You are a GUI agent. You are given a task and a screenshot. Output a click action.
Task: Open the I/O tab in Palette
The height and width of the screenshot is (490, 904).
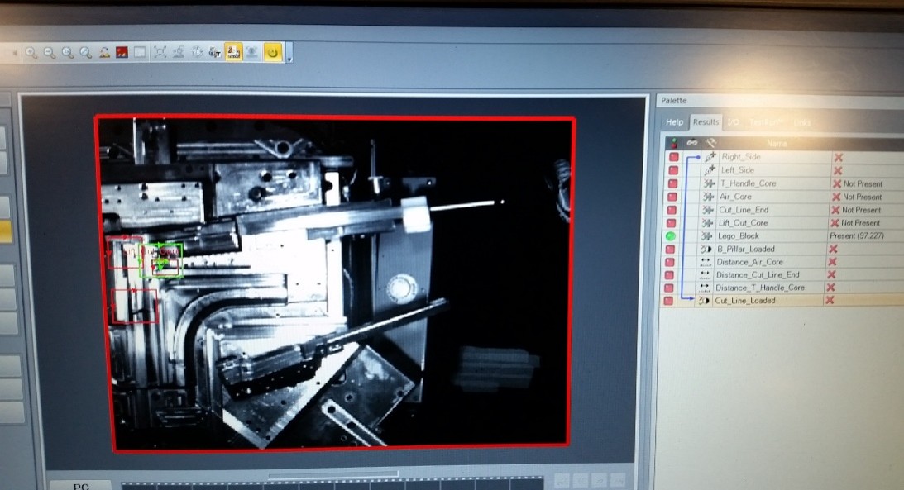[733, 122]
